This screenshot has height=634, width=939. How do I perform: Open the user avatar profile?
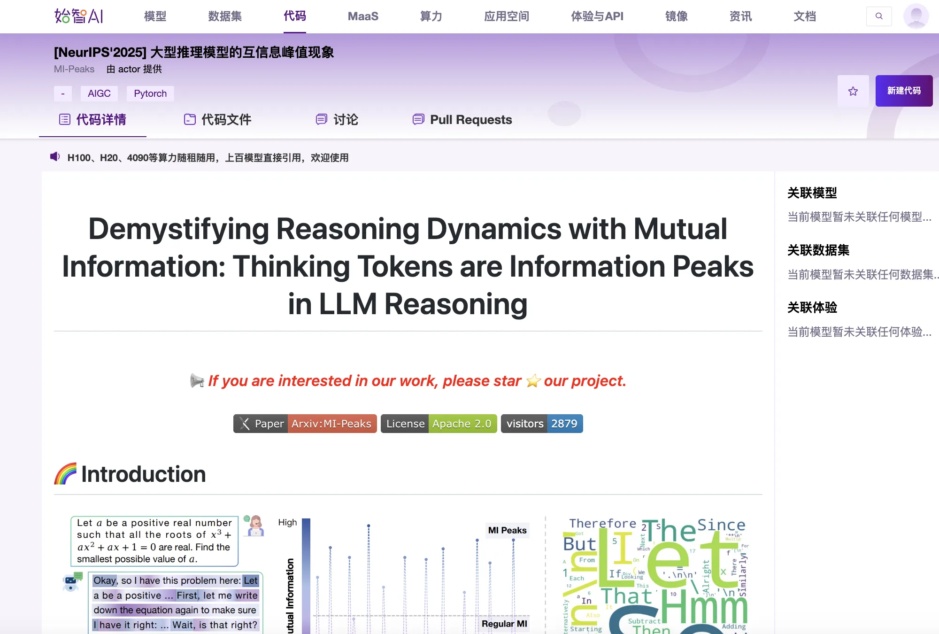click(x=916, y=16)
